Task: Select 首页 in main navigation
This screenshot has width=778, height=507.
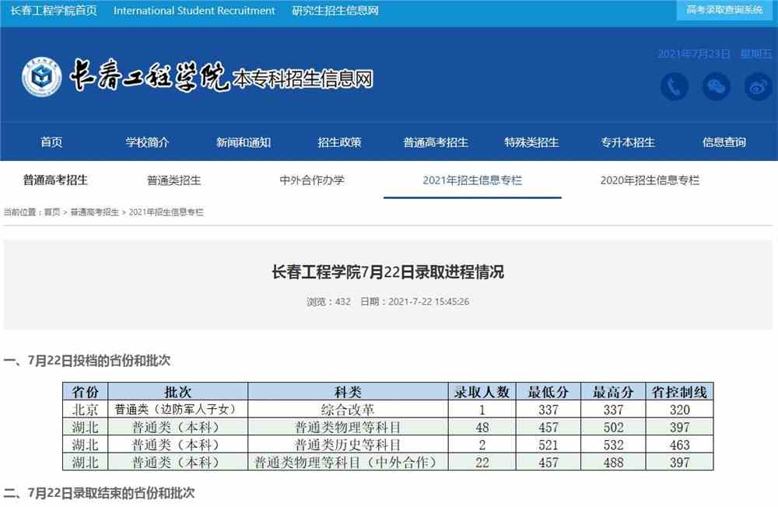Action: tap(51, 142)
